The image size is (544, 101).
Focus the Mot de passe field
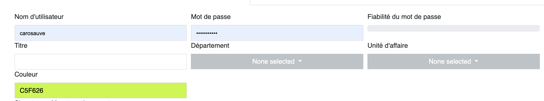click(x=277, y=33)
